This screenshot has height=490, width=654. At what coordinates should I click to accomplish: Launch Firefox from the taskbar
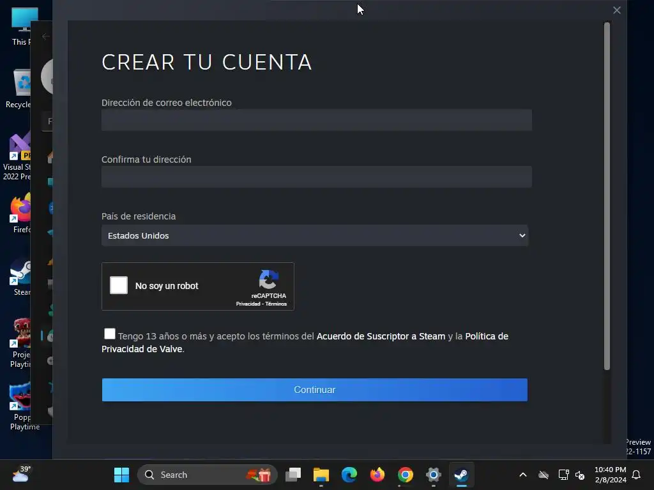click(x=377, y=475)
